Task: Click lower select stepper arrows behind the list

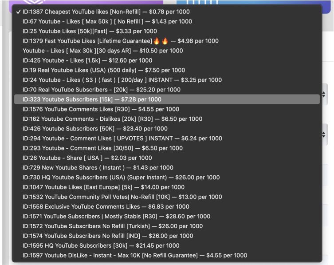Action: (324, 134)
